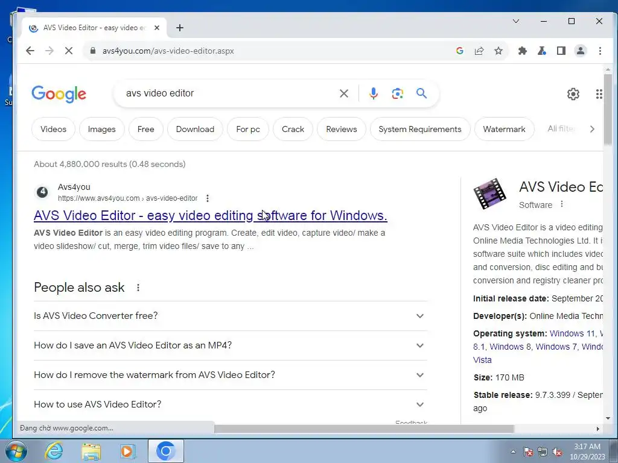The image size is (618, 463).
Task: Open the Windows Start button
Action: pos(16,451)
